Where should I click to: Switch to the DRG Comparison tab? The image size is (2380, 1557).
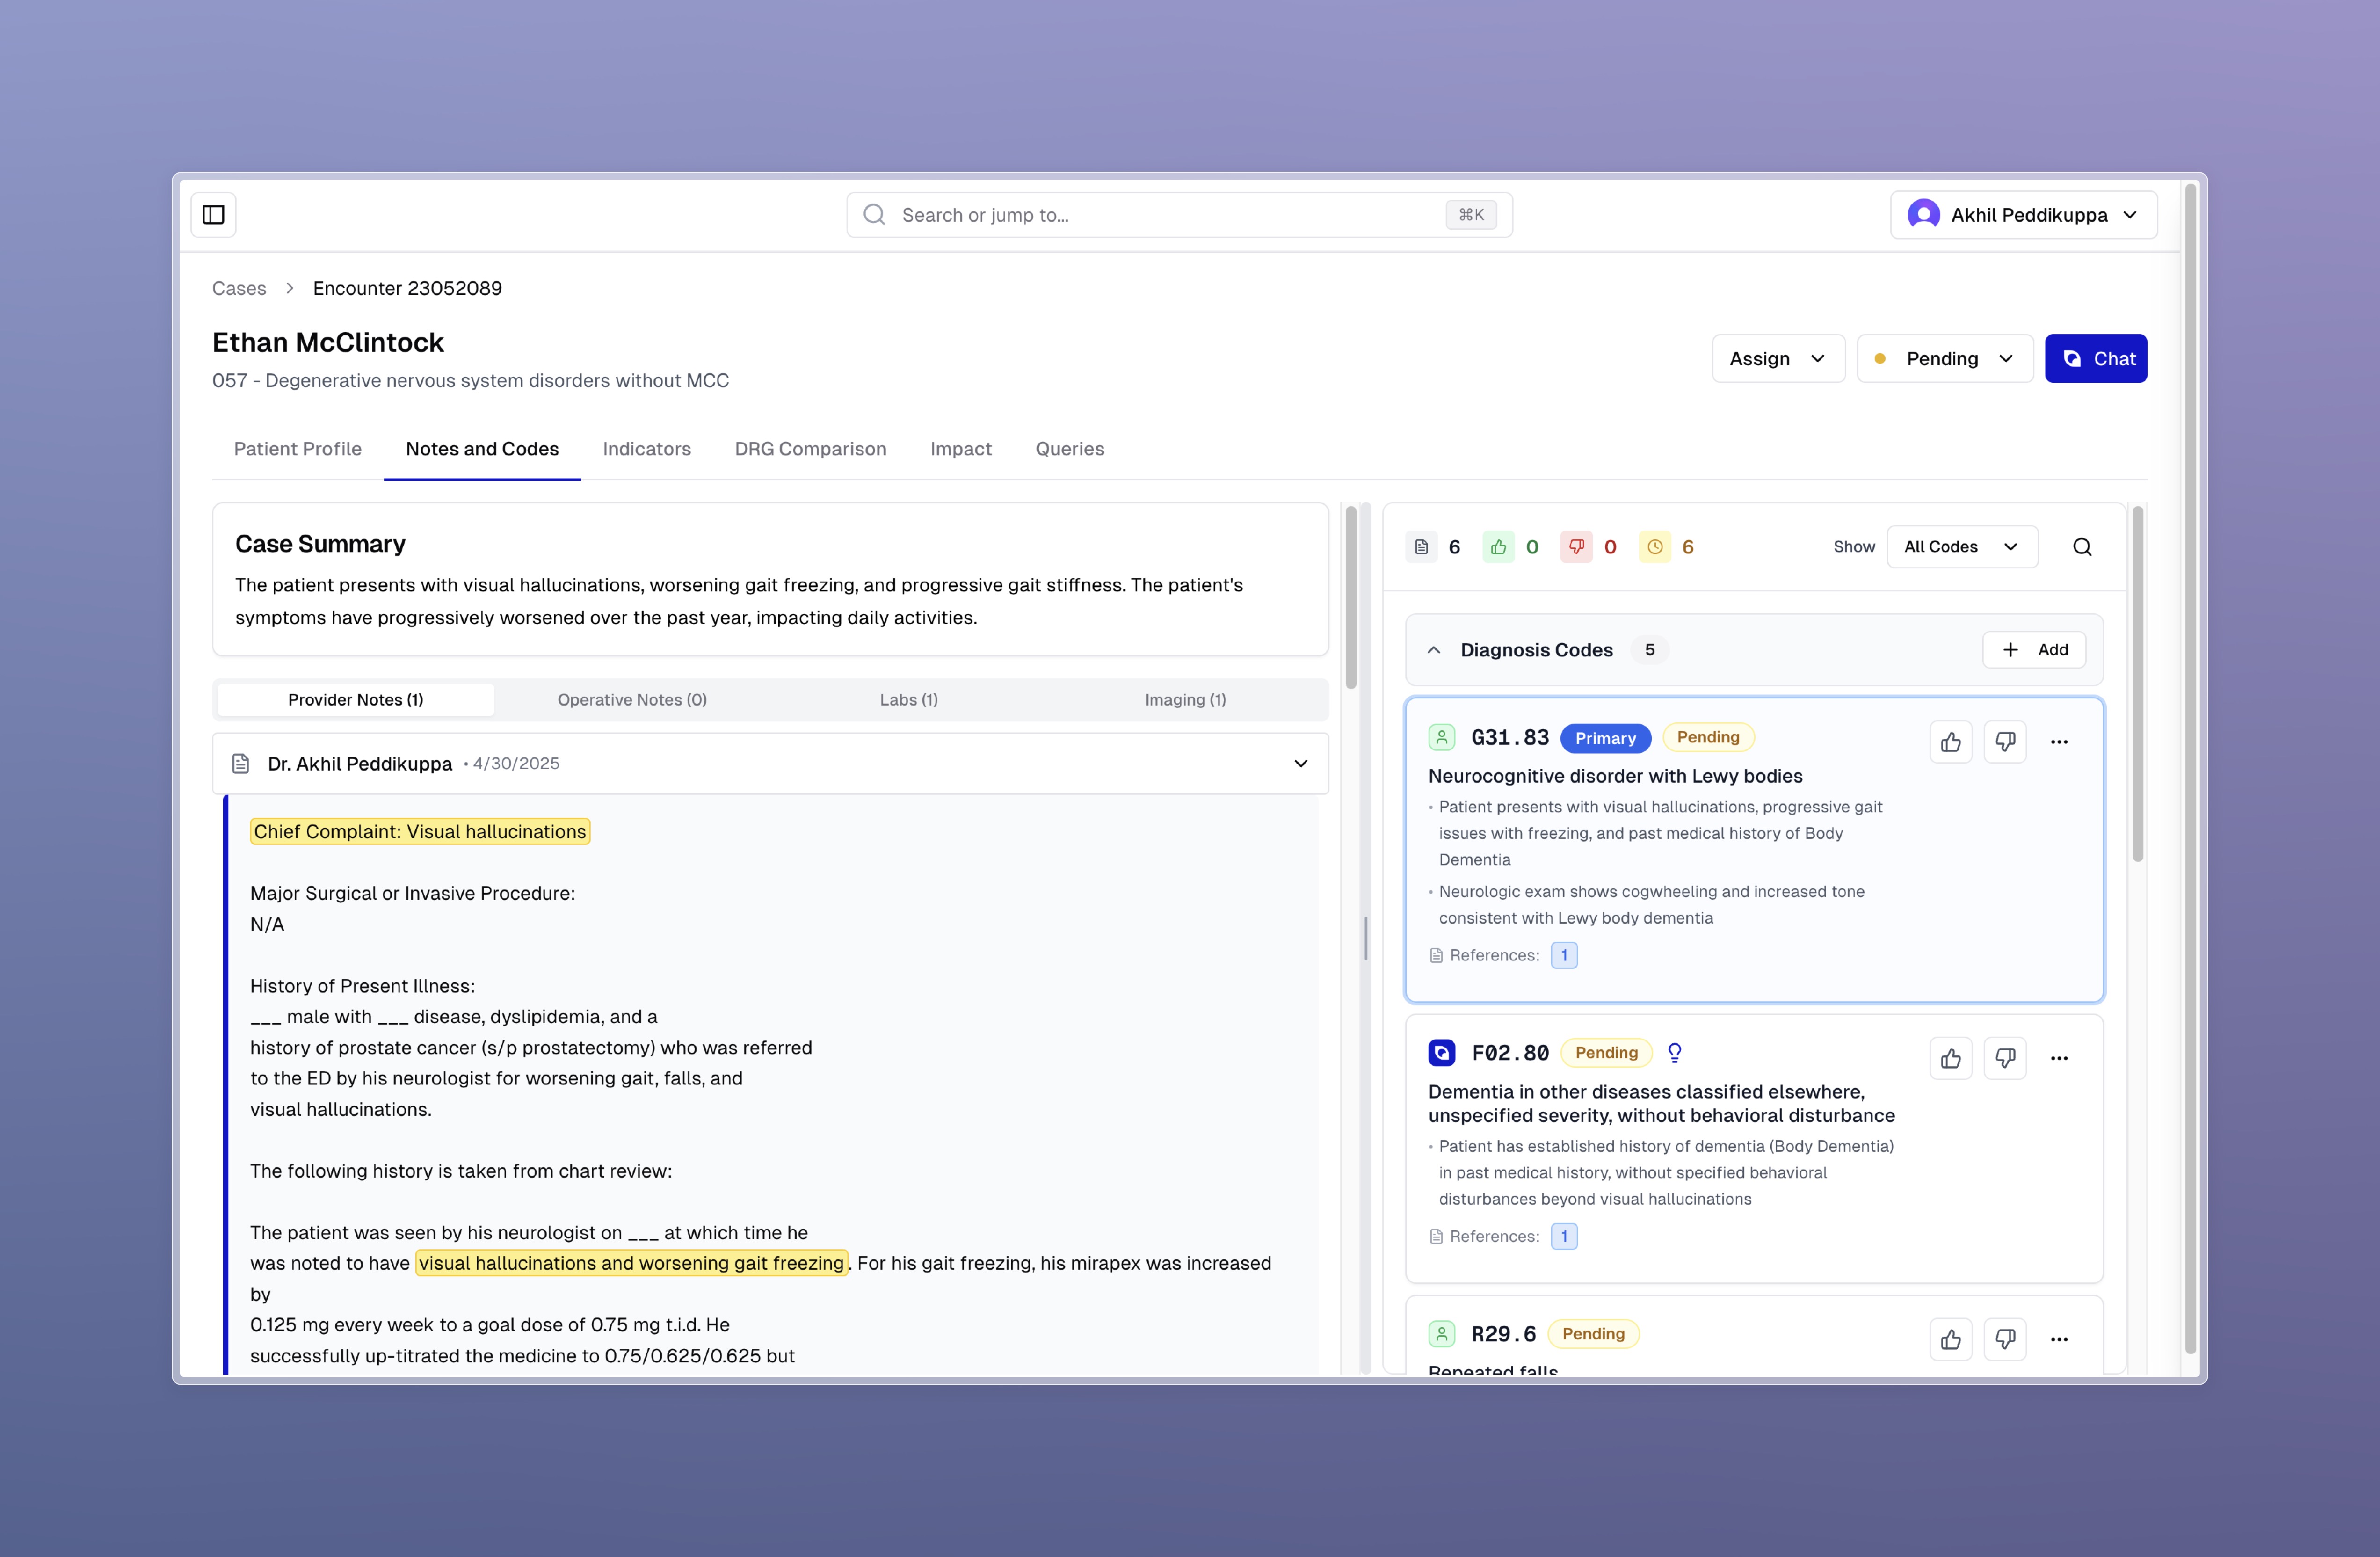810,449
